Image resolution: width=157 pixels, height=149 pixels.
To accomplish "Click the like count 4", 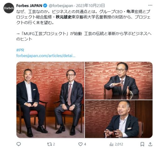I will [85, 144].
